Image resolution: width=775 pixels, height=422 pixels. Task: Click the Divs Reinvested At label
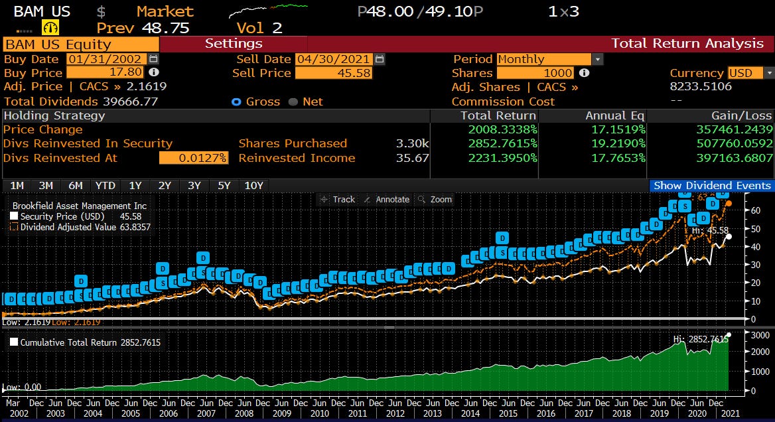[60, 158]
